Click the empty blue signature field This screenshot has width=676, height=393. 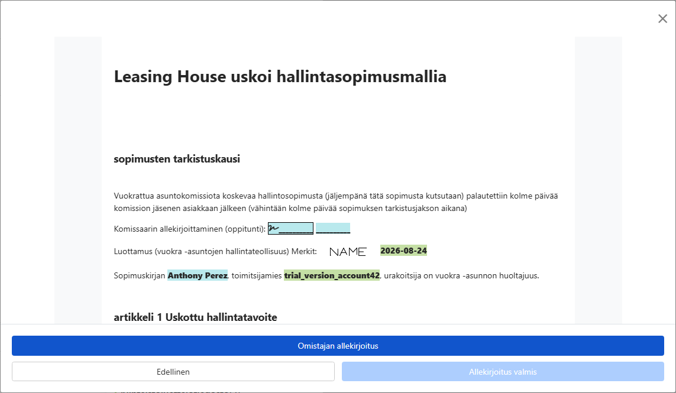333,228
